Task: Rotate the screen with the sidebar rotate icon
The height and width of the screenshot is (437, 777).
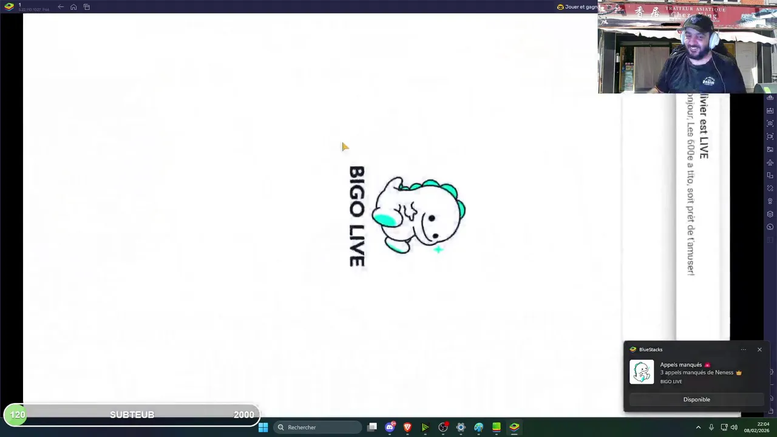Action: [x=770, y=188]
